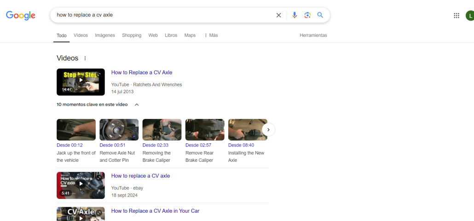Open the Maps tab
This screenshot has width=474, height=221.
[190, 35]
